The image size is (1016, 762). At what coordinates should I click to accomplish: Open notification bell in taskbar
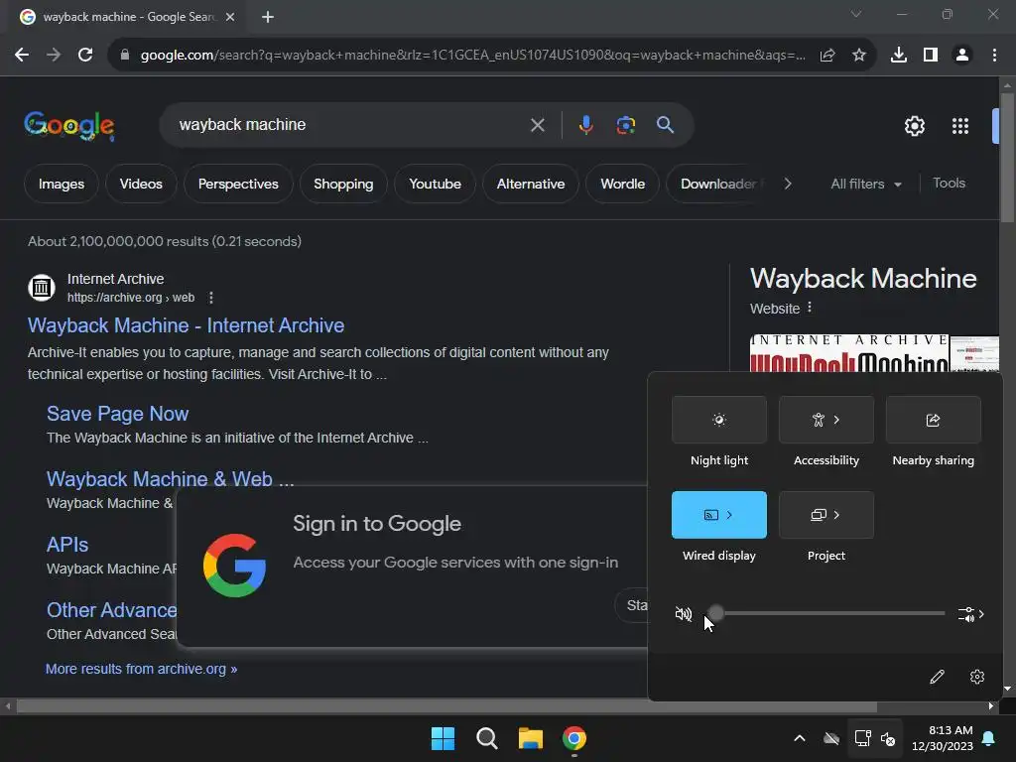(989, 738)
